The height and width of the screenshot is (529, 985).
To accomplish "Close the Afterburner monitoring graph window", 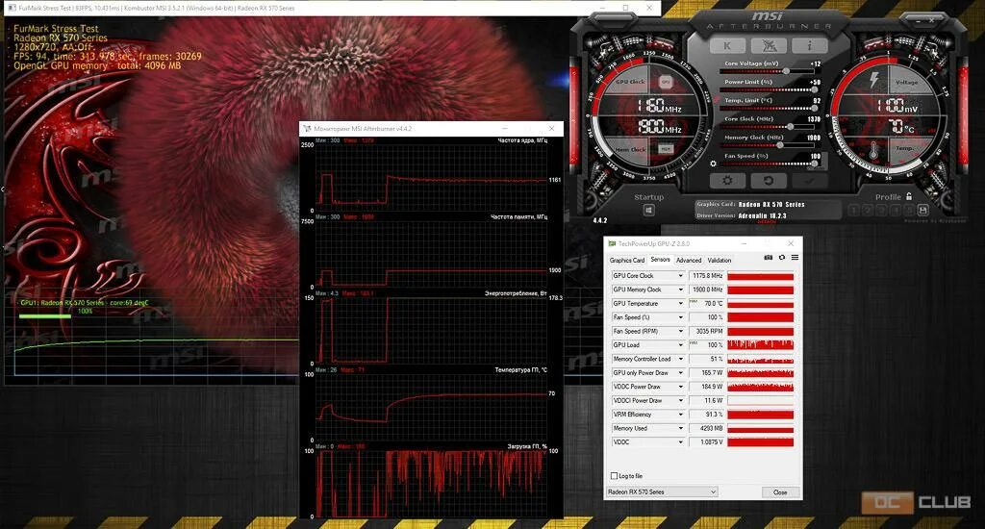I will pyautogui.click(x=551, y=128).
